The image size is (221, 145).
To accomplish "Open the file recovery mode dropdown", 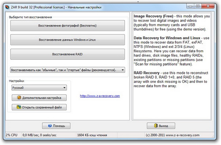I will [x=67, y=70].
